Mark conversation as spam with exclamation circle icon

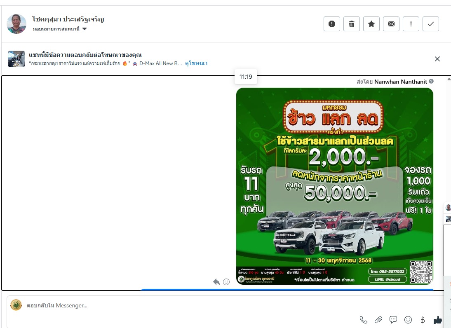(x=331, y=24)
